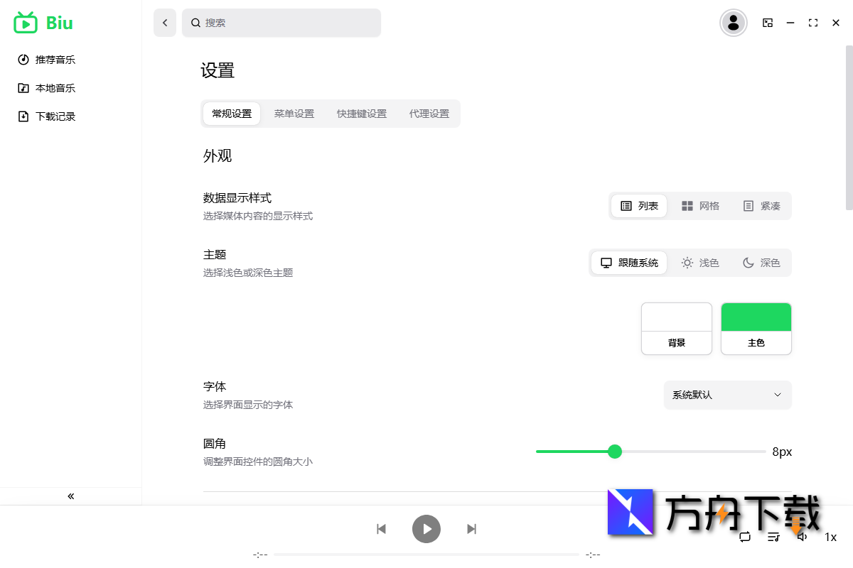Click the back navigation arrow
The width and height of the screenshot is (853, 568).
click(x=164, y=23)
